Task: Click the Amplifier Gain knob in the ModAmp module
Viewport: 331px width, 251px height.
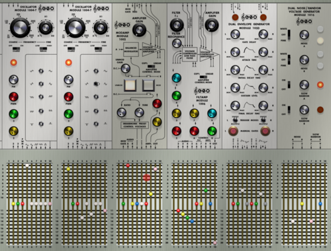Action: tap(139, 30)
